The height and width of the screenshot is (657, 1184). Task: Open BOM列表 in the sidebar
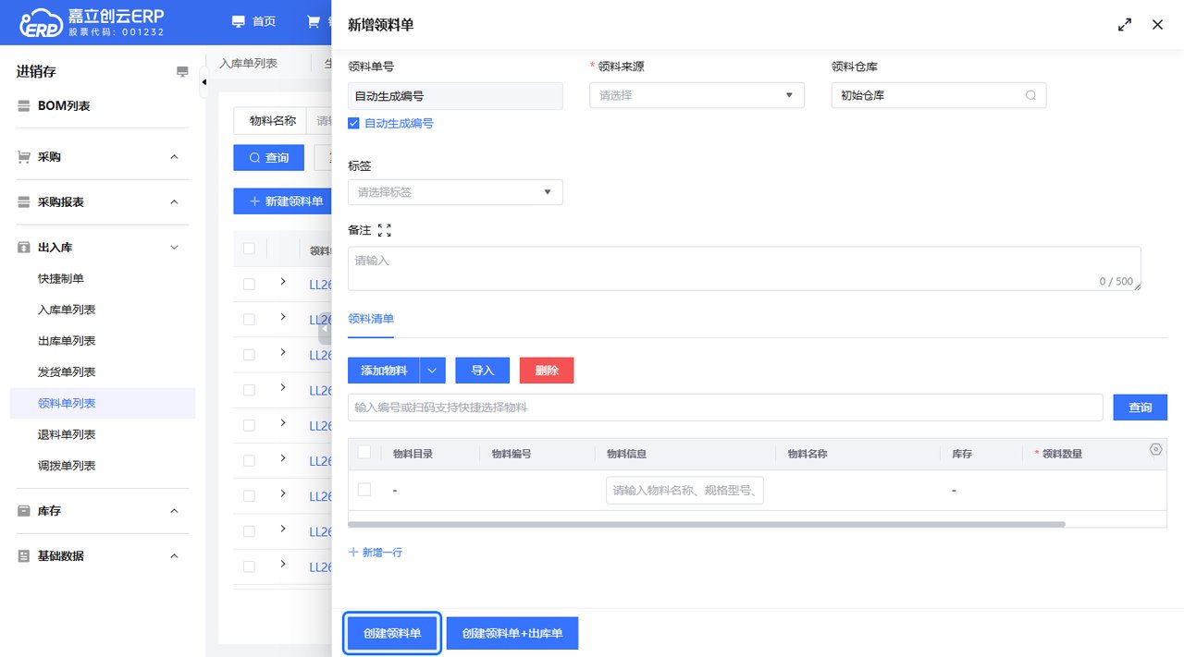pos(64,106)
